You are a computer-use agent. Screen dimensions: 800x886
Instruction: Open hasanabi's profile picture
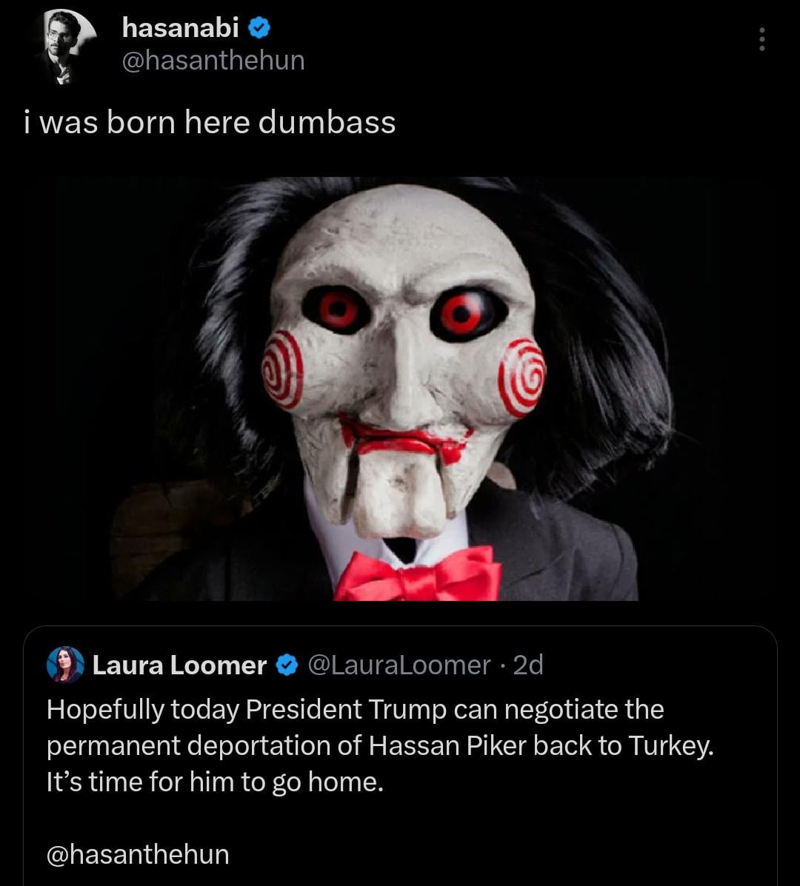(64, 46)
